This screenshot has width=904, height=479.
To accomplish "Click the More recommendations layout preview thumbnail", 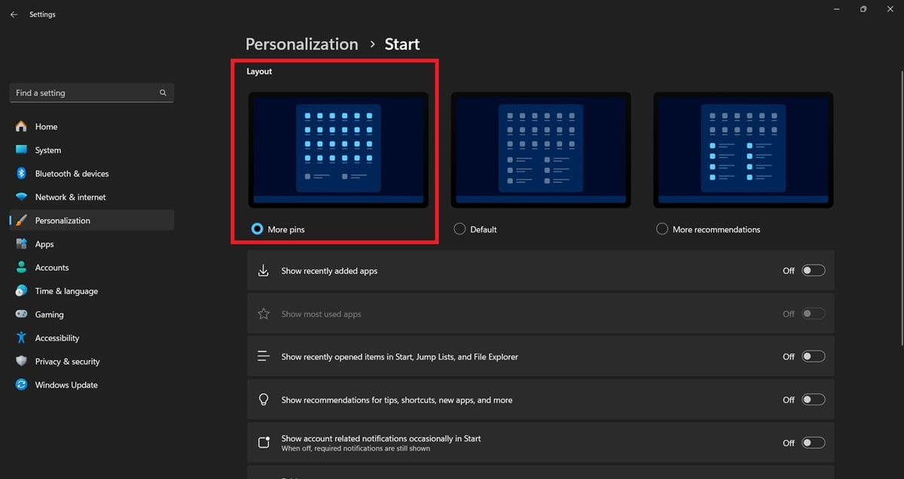I will tap(744, 150).
